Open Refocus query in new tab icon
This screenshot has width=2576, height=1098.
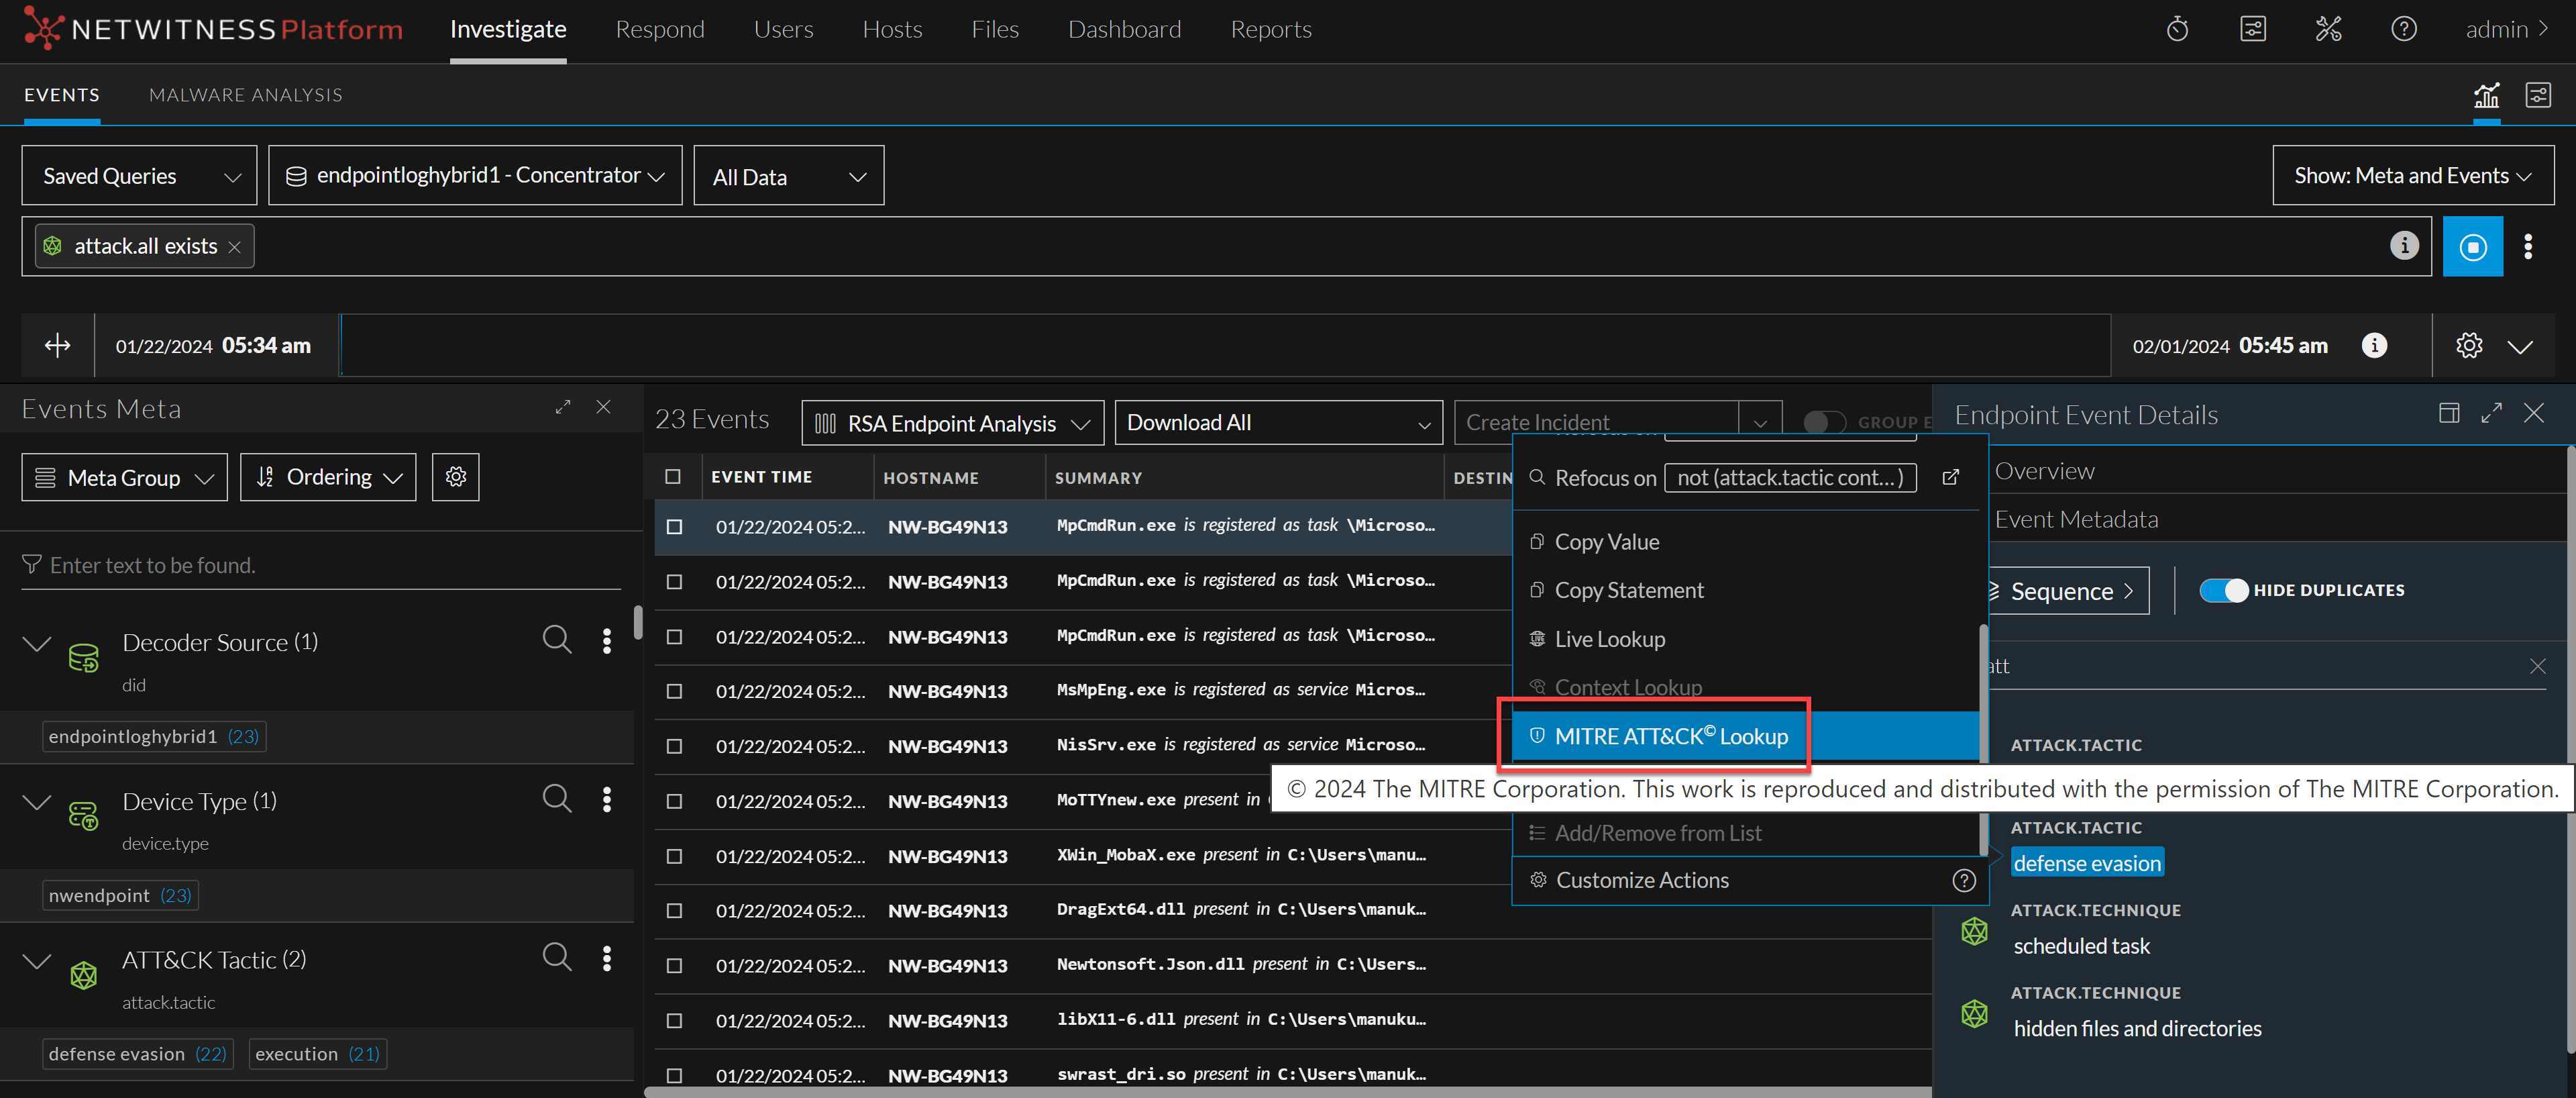click(1950, 477)
